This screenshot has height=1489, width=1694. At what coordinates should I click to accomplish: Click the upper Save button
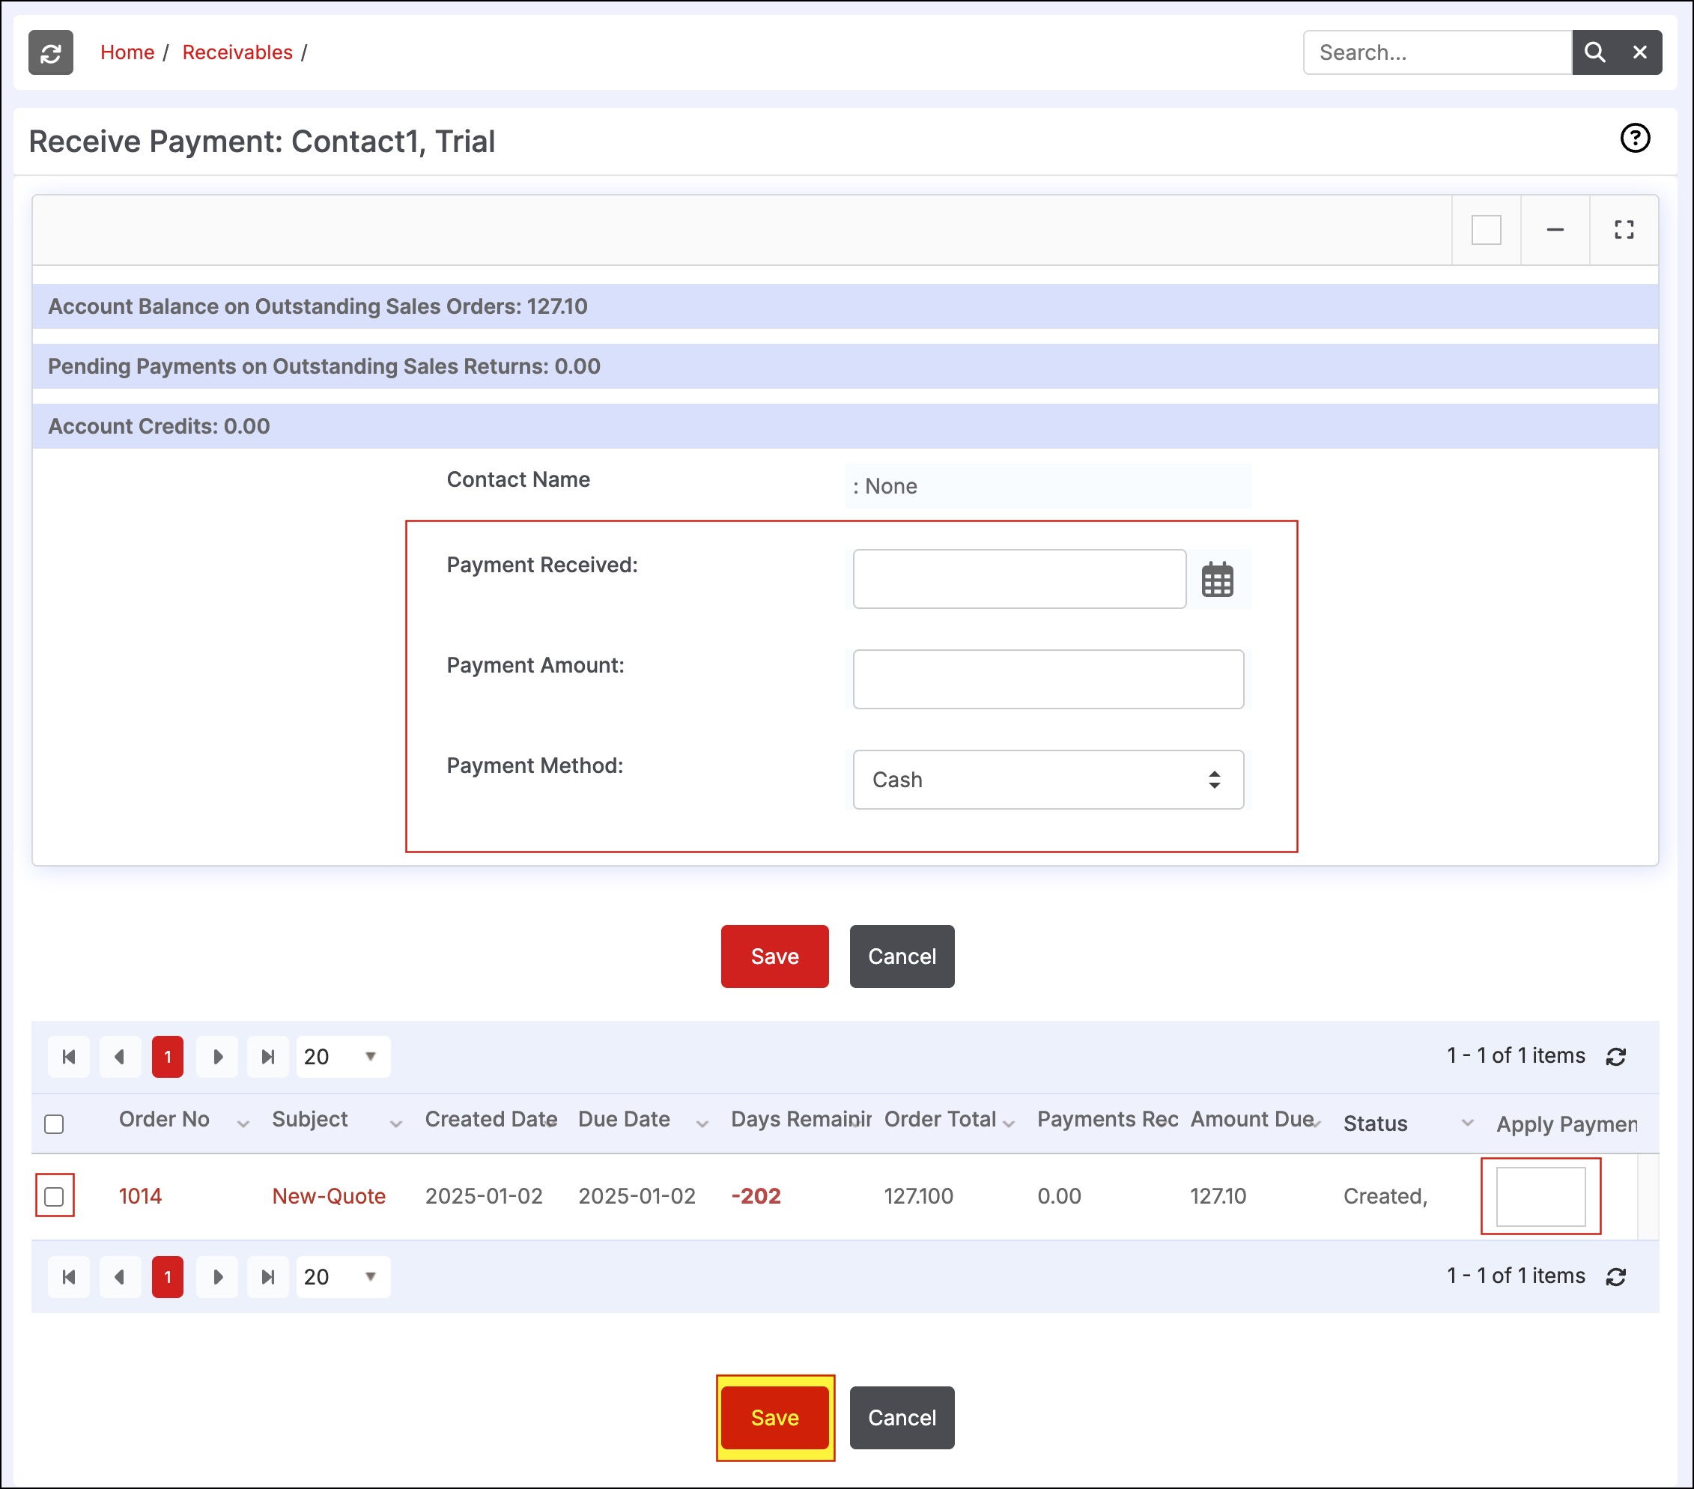774,956
